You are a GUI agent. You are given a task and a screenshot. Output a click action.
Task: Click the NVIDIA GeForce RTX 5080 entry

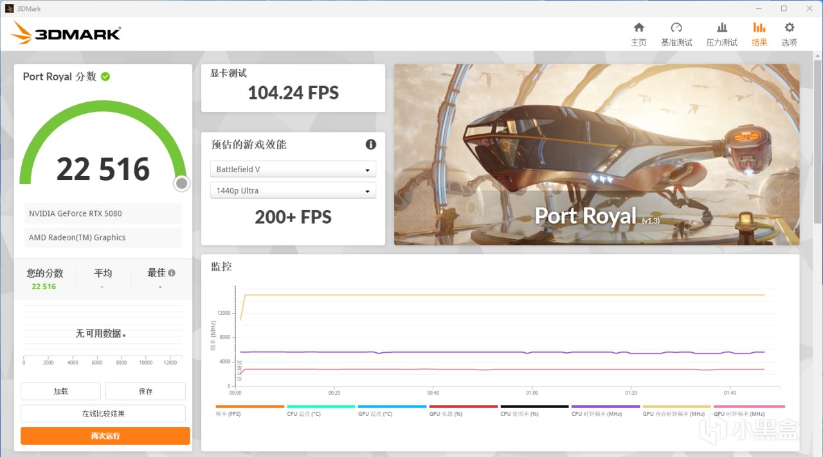point(103,213)
